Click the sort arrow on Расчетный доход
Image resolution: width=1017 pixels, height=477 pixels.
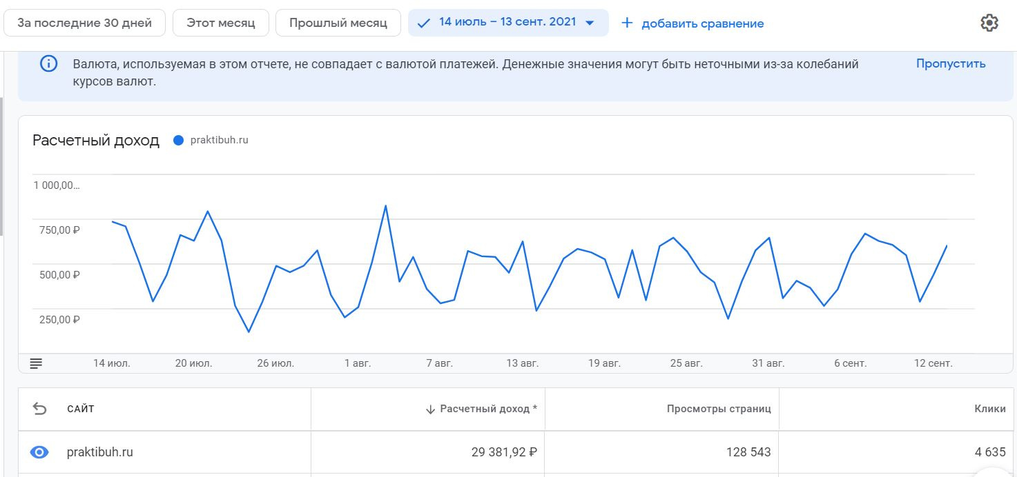(x=430, y=409)
